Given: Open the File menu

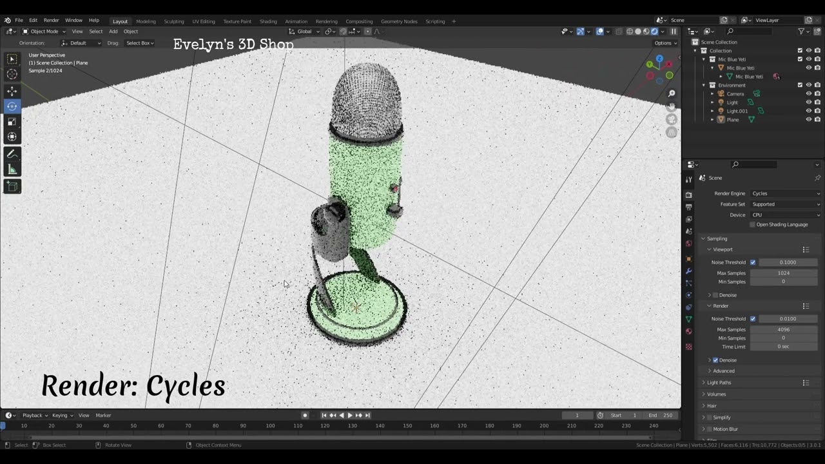Looking at the screenshot, I should (x=19, y=21).
